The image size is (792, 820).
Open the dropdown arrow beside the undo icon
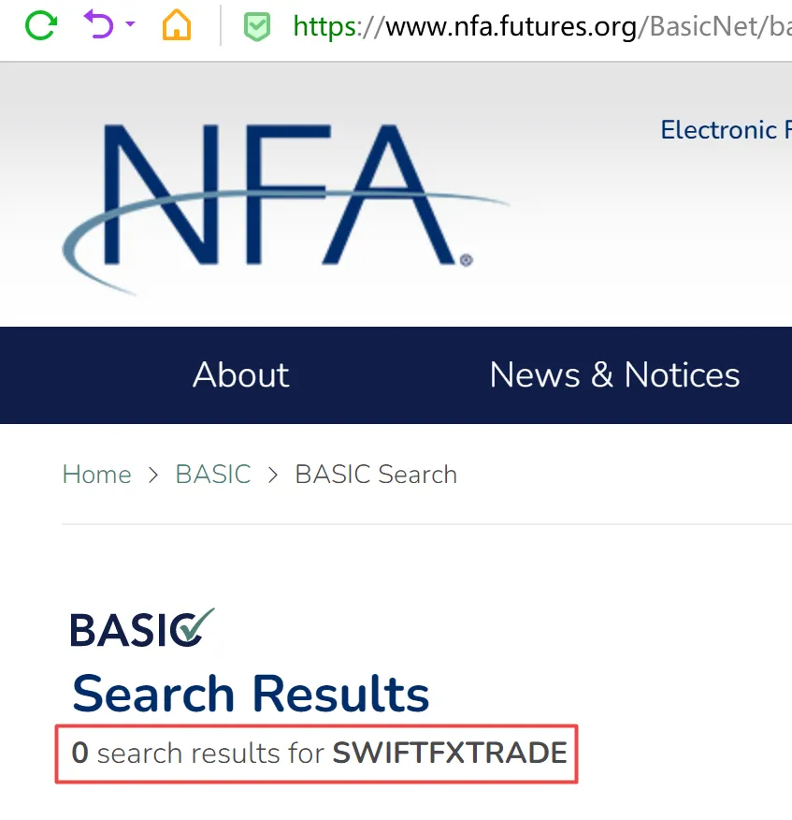click(x=131, y=24)
